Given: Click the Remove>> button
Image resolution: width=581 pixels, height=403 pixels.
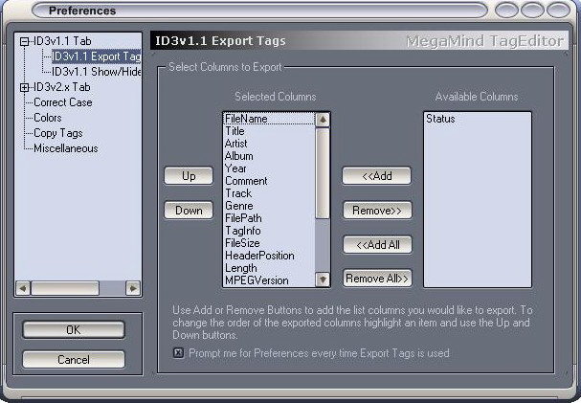Looking at the screenshot, I should click(377, 210).
